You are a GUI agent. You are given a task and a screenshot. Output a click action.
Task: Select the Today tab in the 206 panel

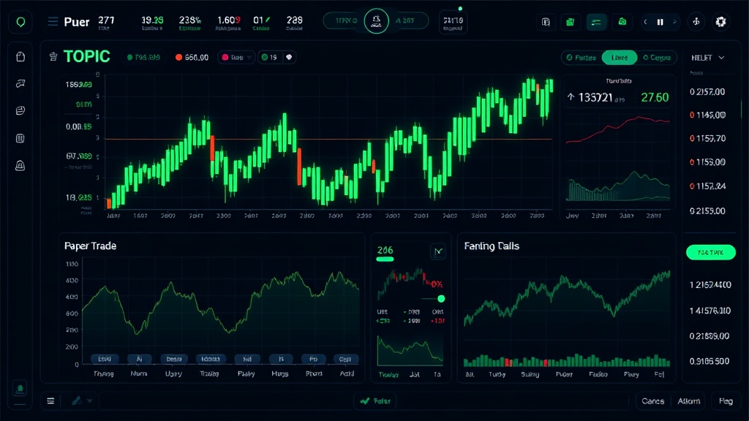388,375
